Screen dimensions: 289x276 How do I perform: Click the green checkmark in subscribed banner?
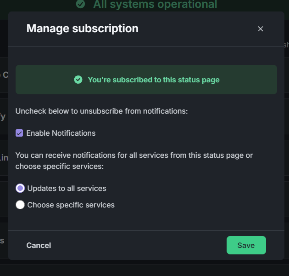click(x=78, y=80)
